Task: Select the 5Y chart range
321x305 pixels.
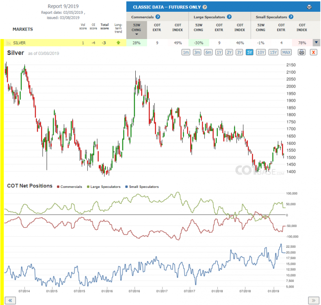Action: tap(249, 52)
